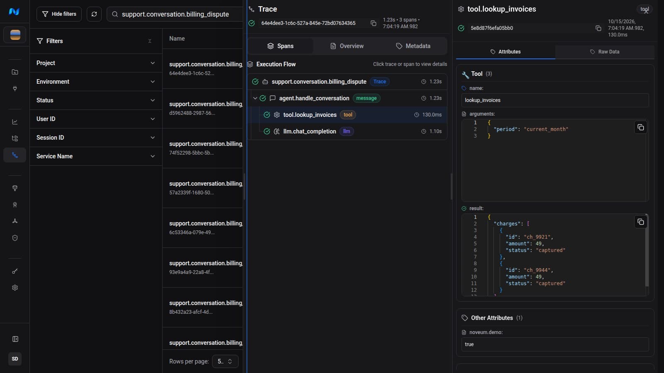Expand the Environment filter

click(96, 82)
